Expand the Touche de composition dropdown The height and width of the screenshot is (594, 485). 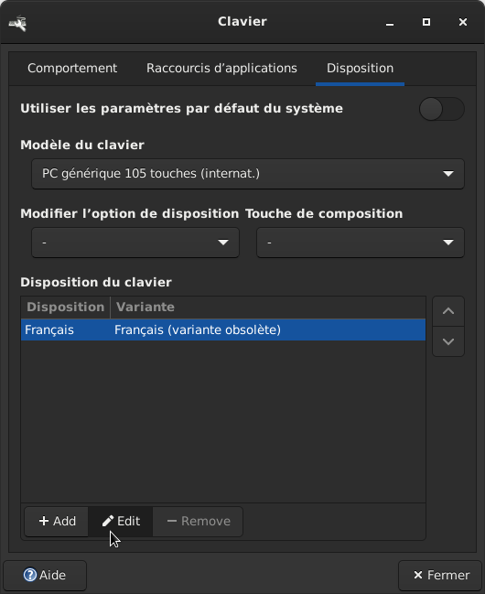pos(361,243)
